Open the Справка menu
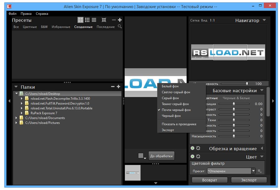 [42, 14]
